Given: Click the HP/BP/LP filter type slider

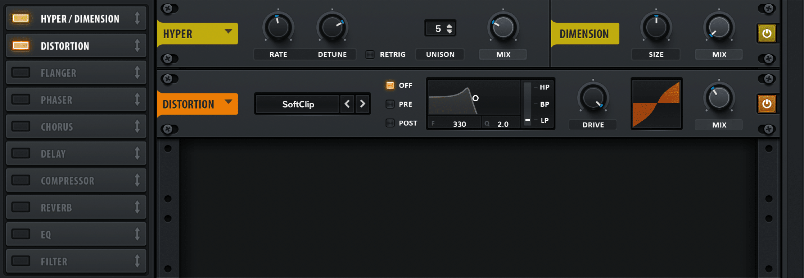Looking at the screenshot, I should [x=528, y=104].
